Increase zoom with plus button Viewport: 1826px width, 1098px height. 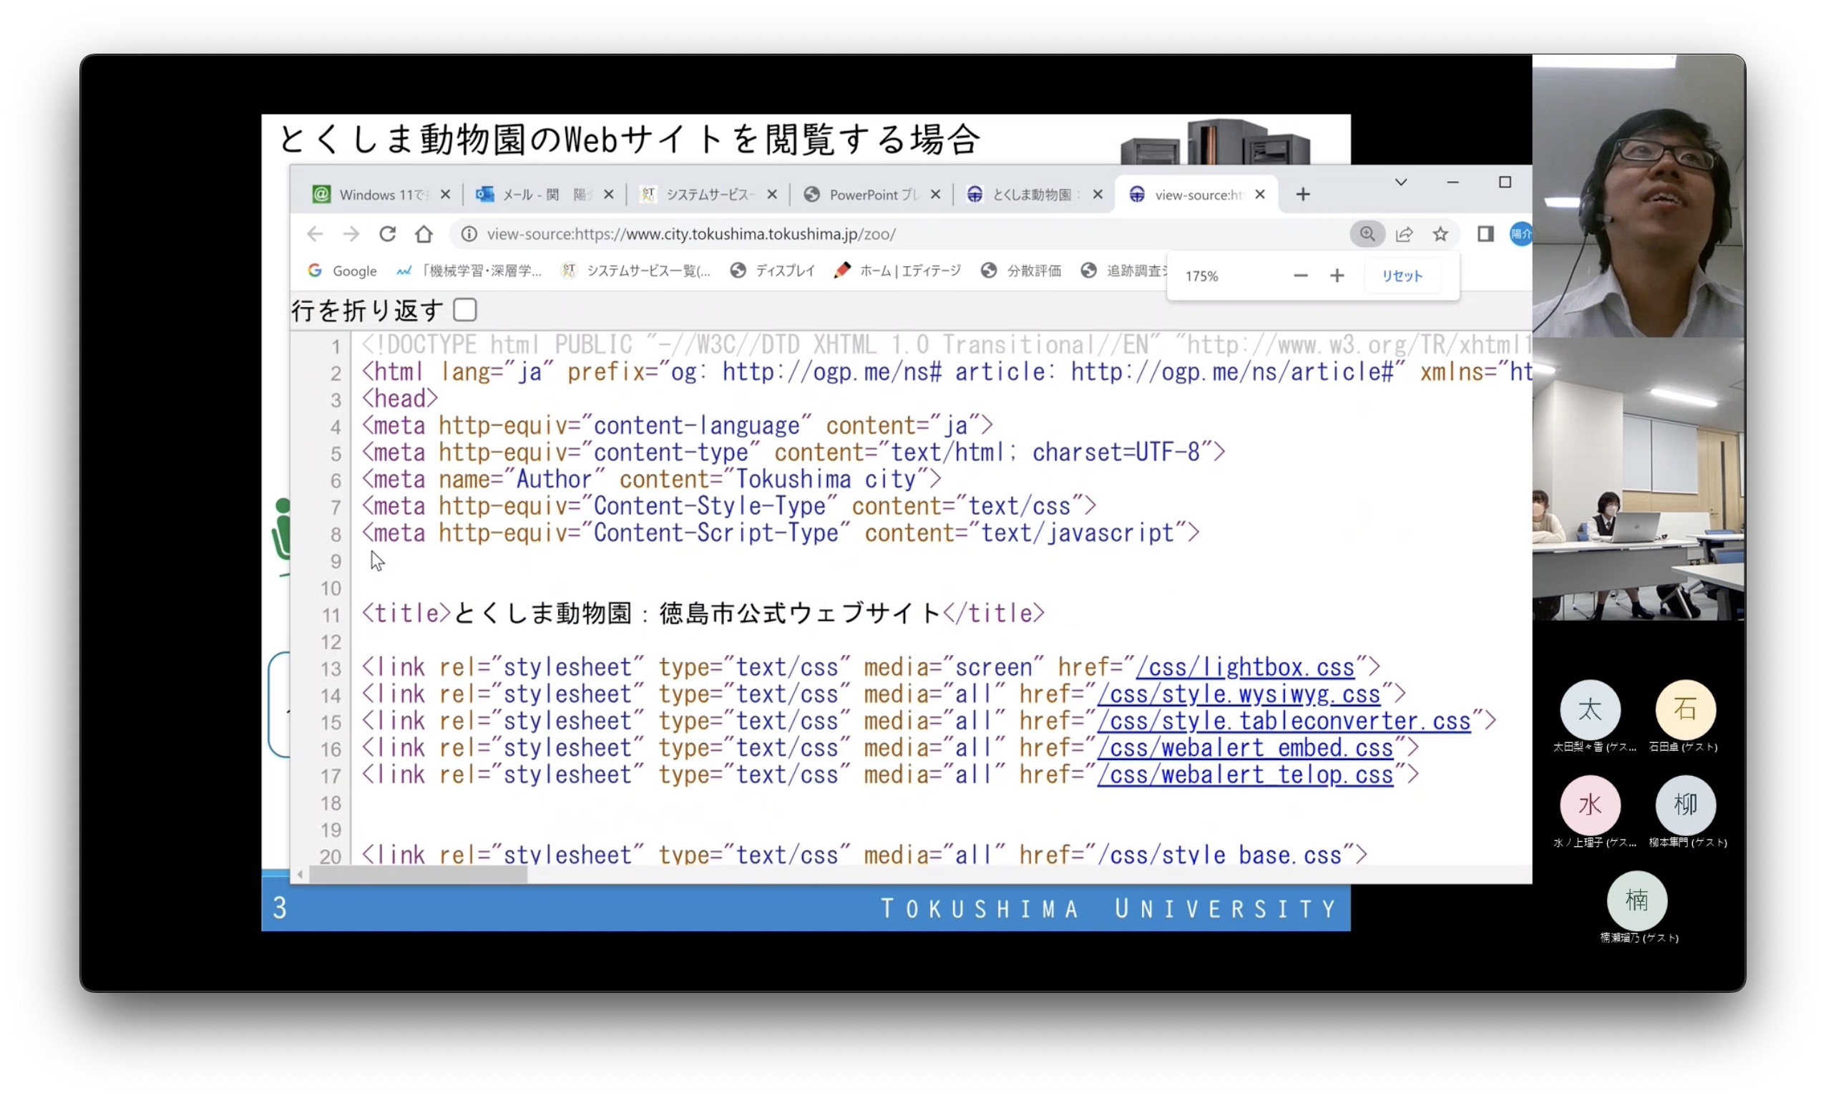(x=1336, y=276)
